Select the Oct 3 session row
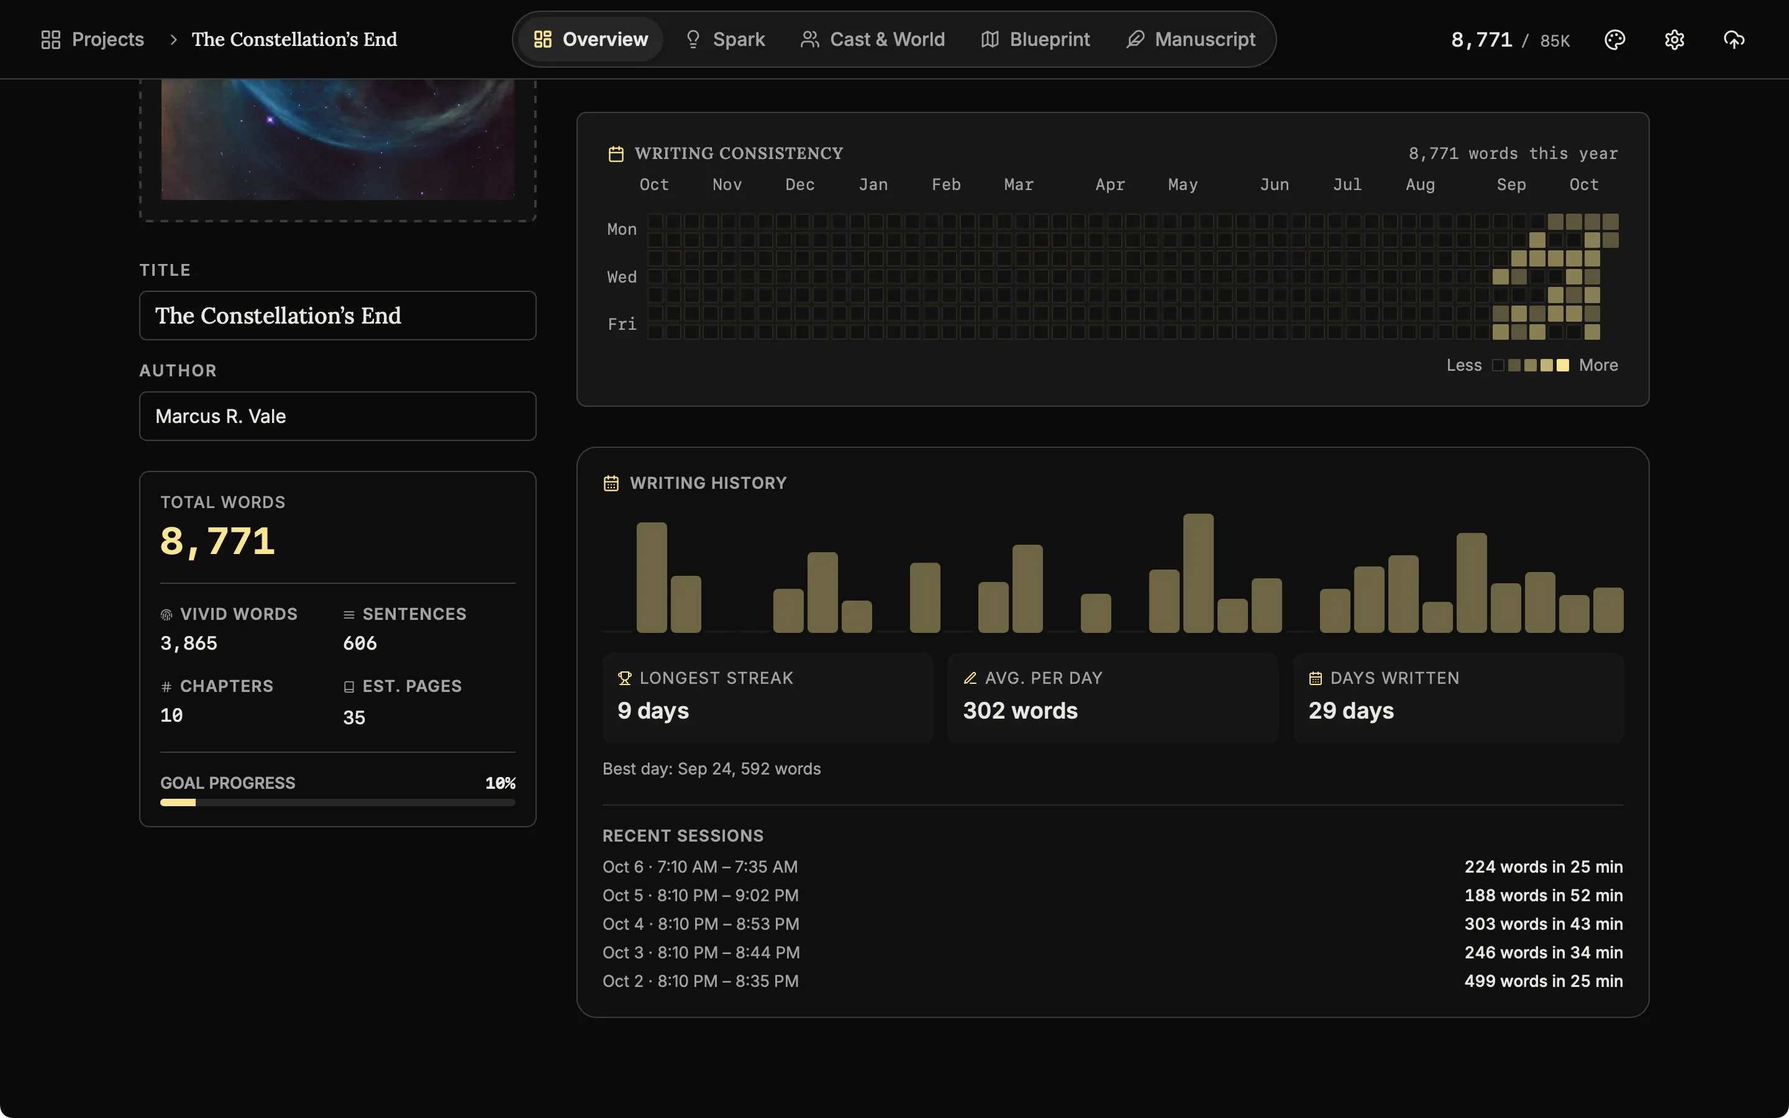This screenshot has width=1789, height=1118. pyautogui.click(x=1113, y=952)
